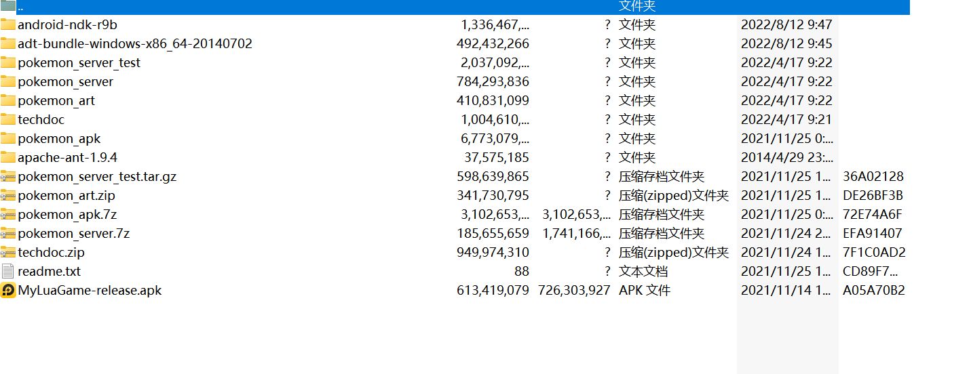Click date 2022/8/12 9:47
This screenshot has height=374, width=971.
[786, 25]
